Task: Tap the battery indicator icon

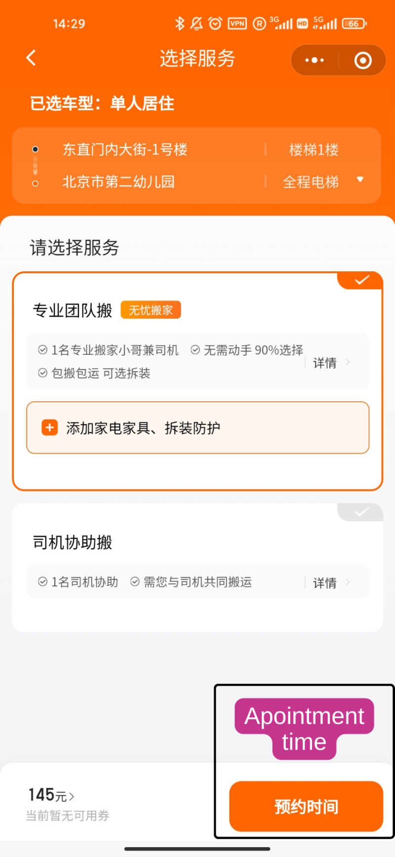Action: [x=355, y=23]
